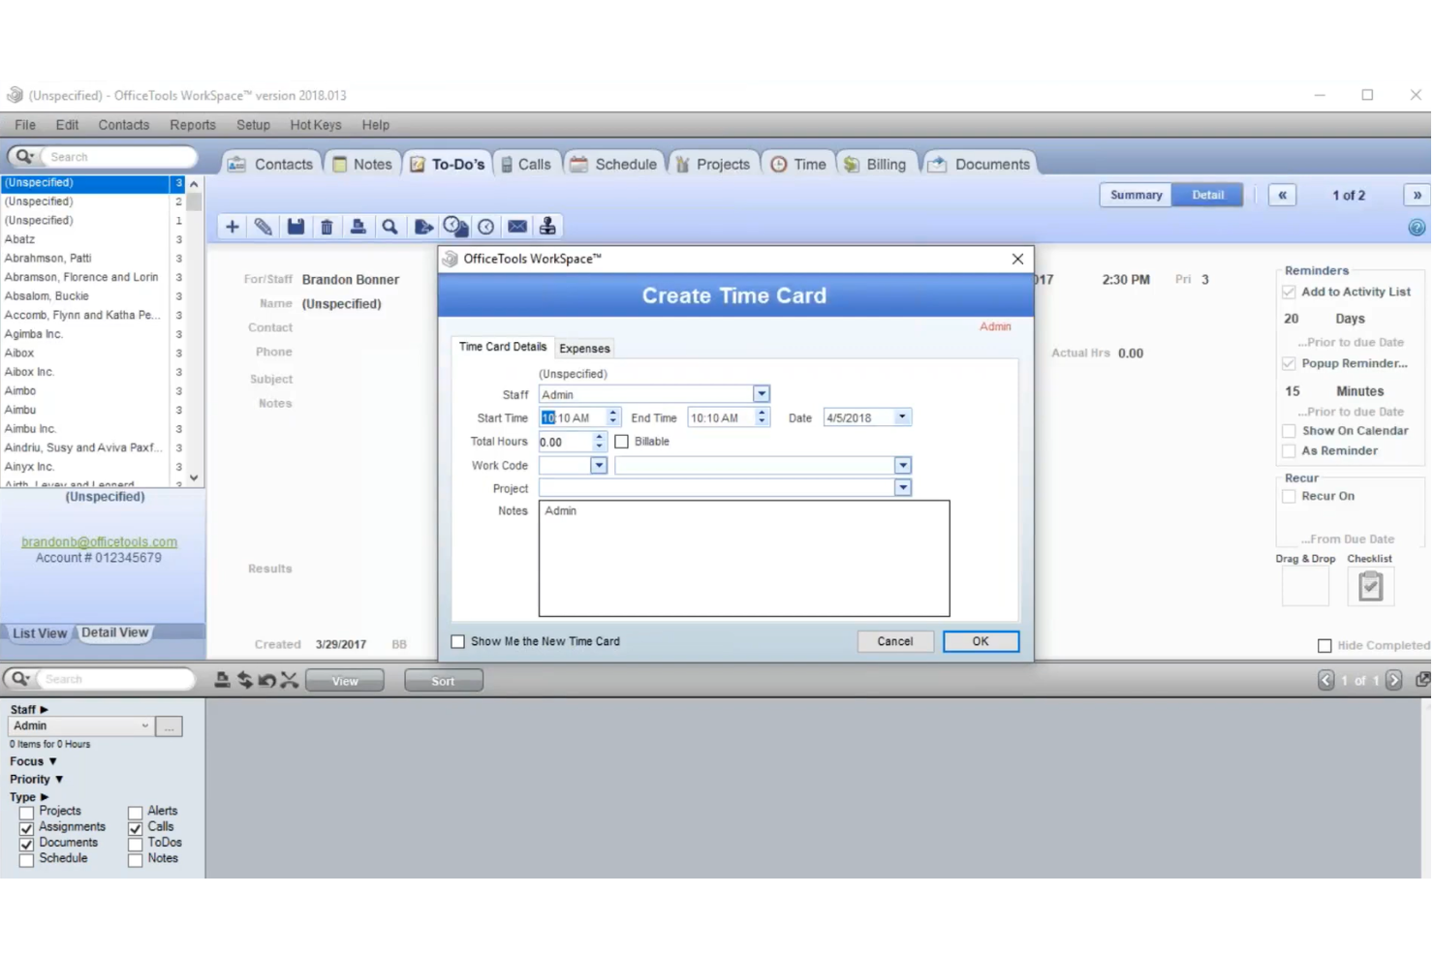Image resolution: width=1434 pixels, height=956 pixels.
Task: Click the rubber stamp icon in toolbar
Action: click(x=547, y=227)
